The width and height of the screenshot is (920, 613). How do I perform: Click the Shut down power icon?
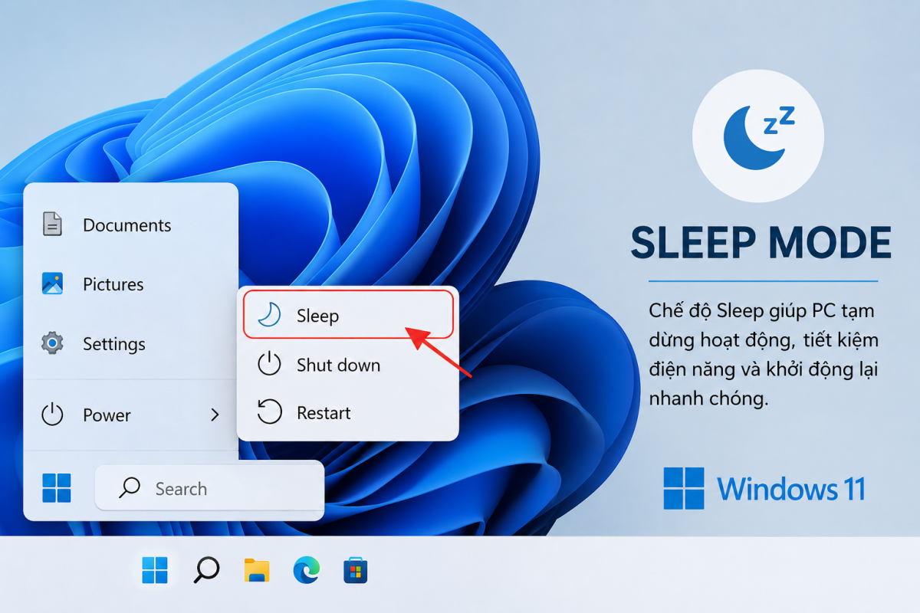[269, 364]
